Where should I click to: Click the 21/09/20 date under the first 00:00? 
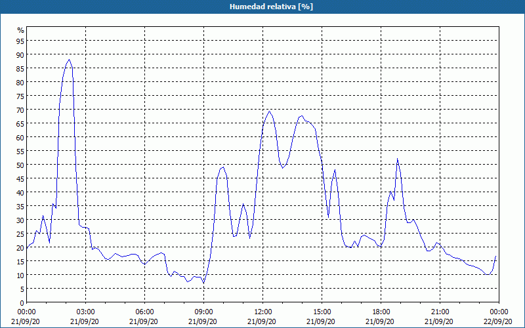click(26, 321)
